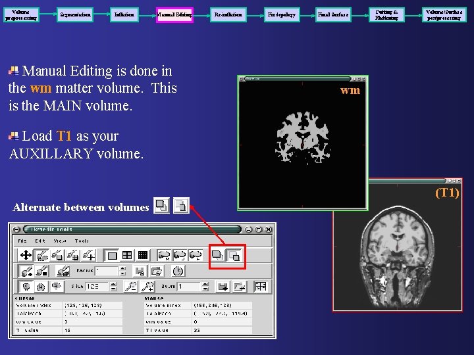The height and width of the screenshot is (355, 474).
Task: Open the Edit menu
Action: pyautogui.click(x=40, y=241)
